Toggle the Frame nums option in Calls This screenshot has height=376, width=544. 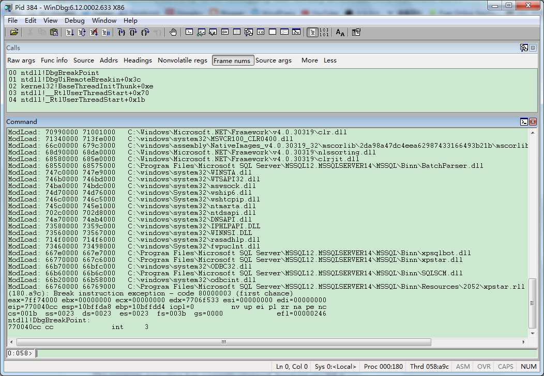coord(233,60)
